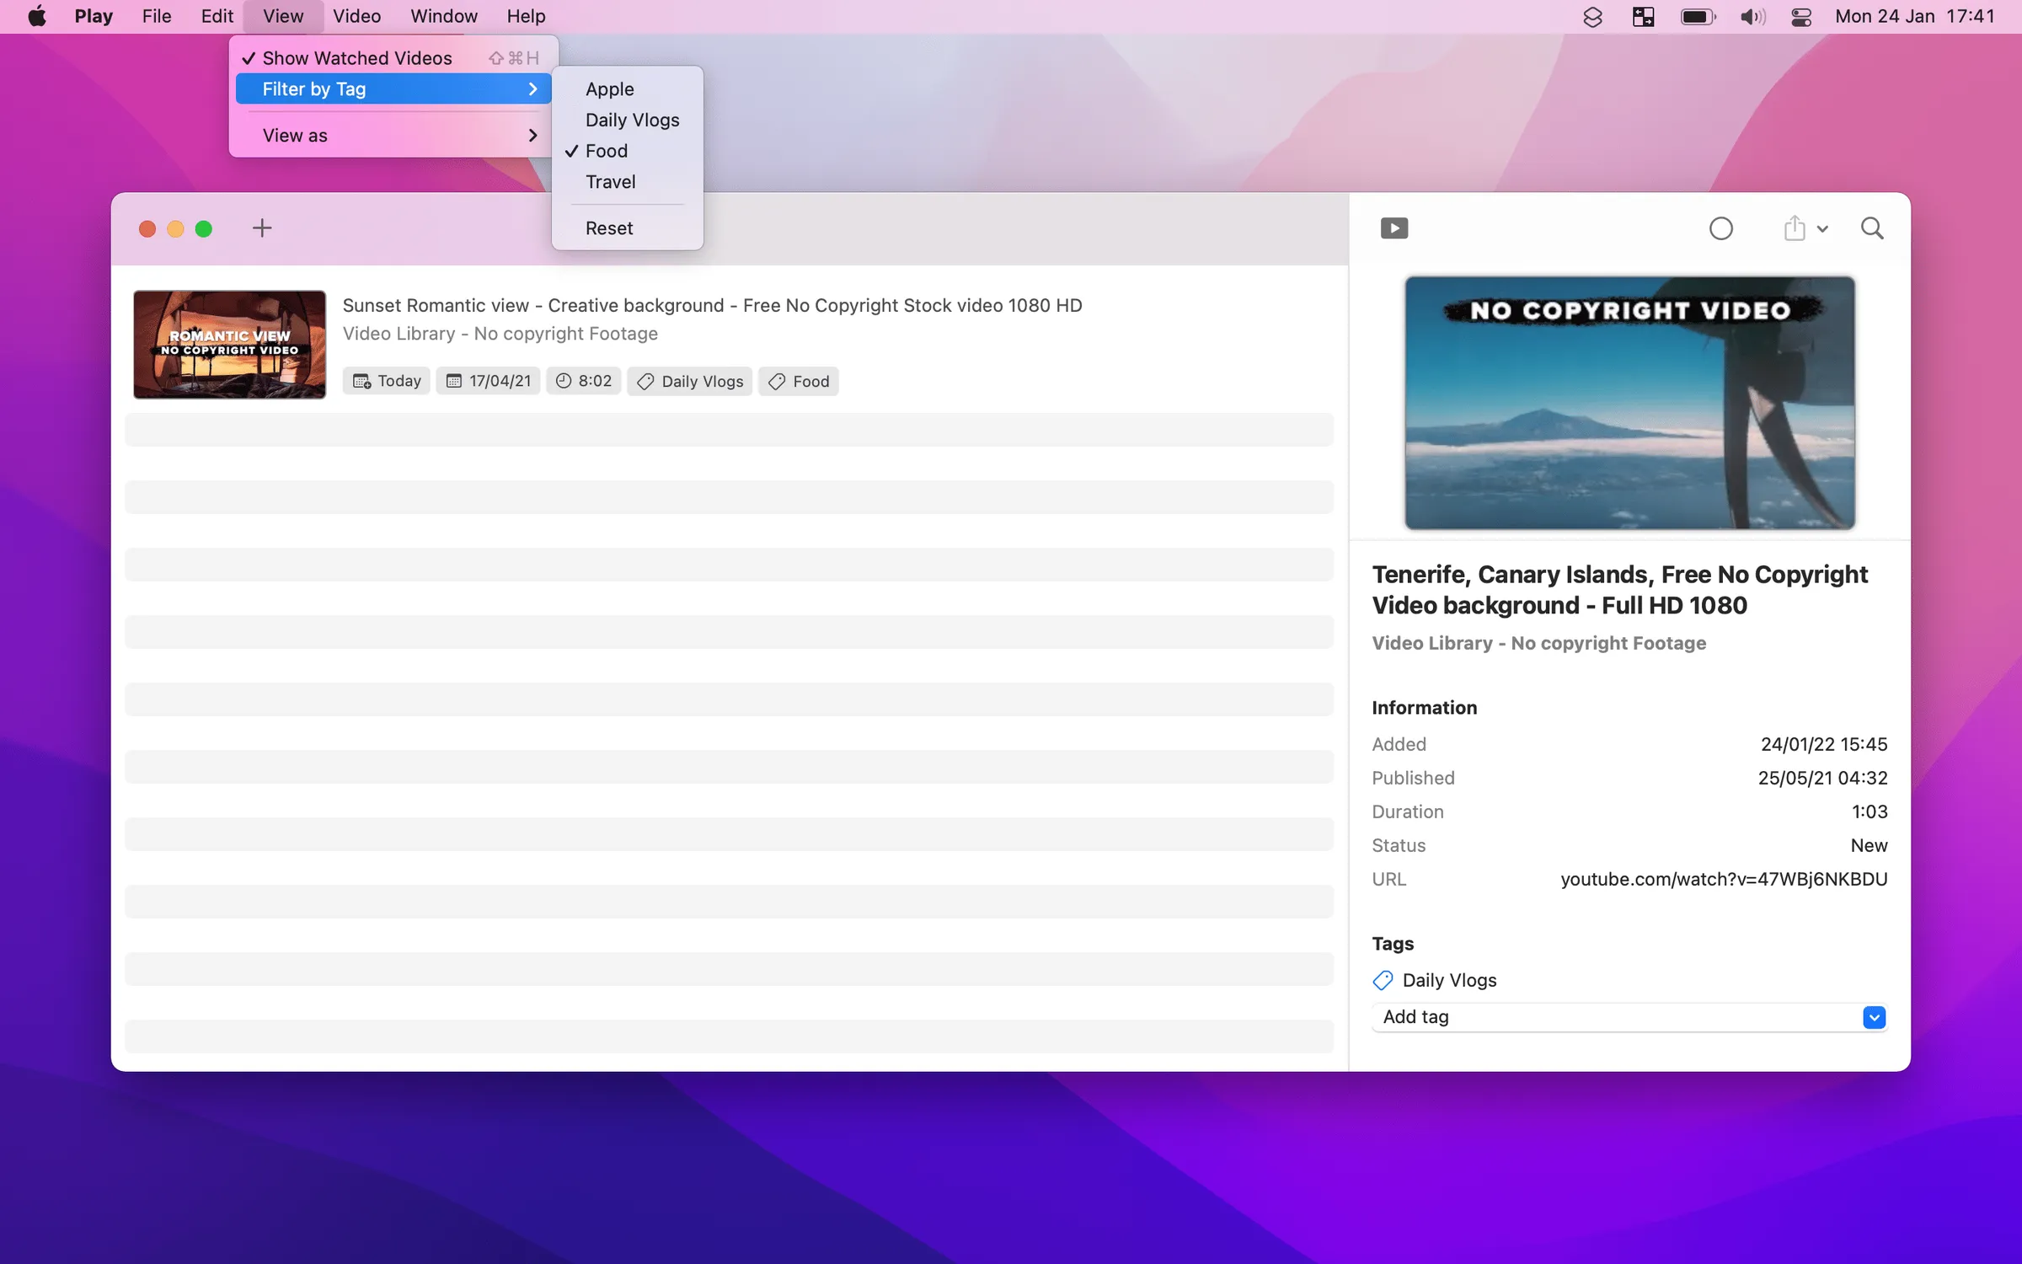Adjust the system volume from the menu bar
This screenshot has height=1264, width=2022.
coord(1752,16)
